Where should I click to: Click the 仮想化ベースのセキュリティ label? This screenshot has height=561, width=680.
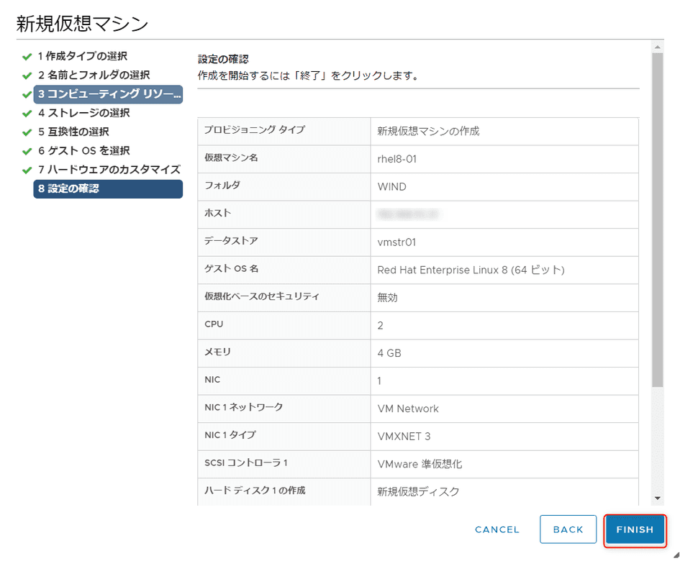tap(261, 296)
